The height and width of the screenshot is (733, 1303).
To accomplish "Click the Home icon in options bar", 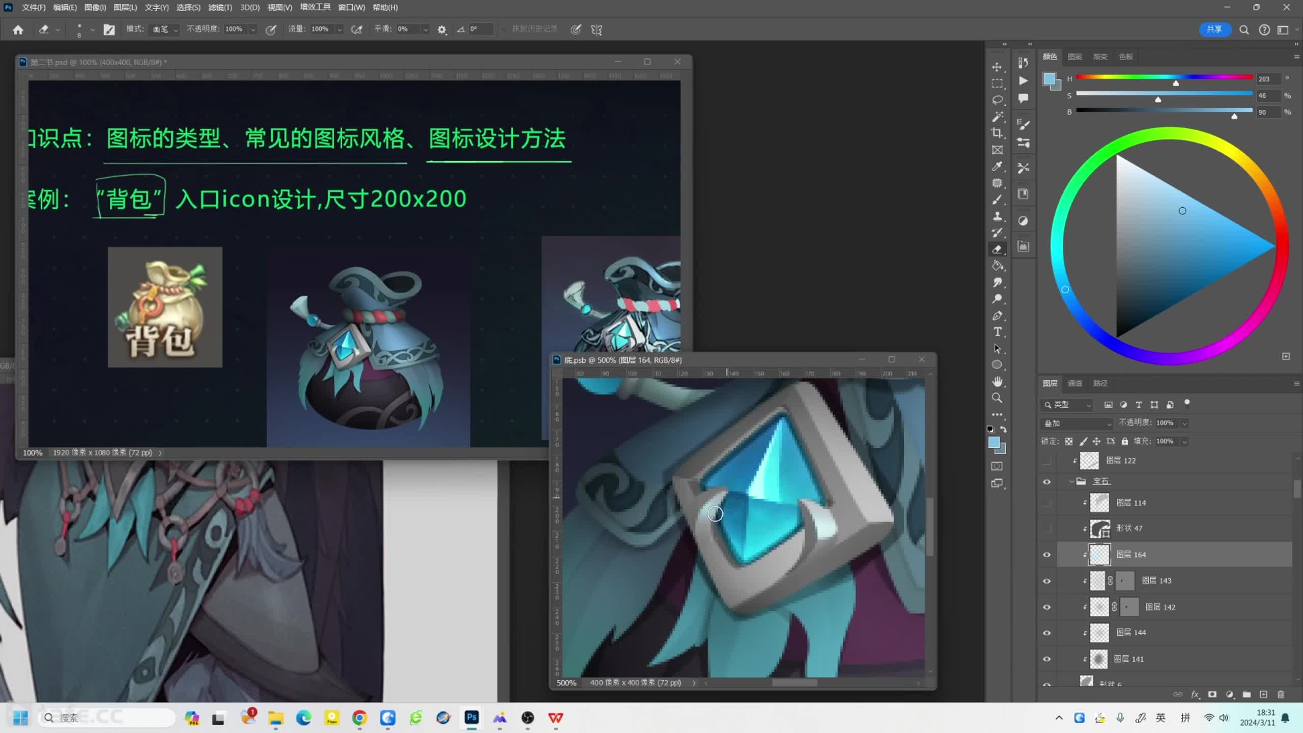I will pos(18,30).
